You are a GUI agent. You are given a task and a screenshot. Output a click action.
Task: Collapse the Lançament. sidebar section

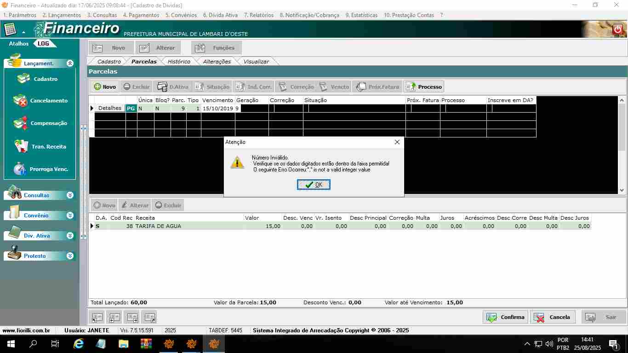tap(70, 63)
